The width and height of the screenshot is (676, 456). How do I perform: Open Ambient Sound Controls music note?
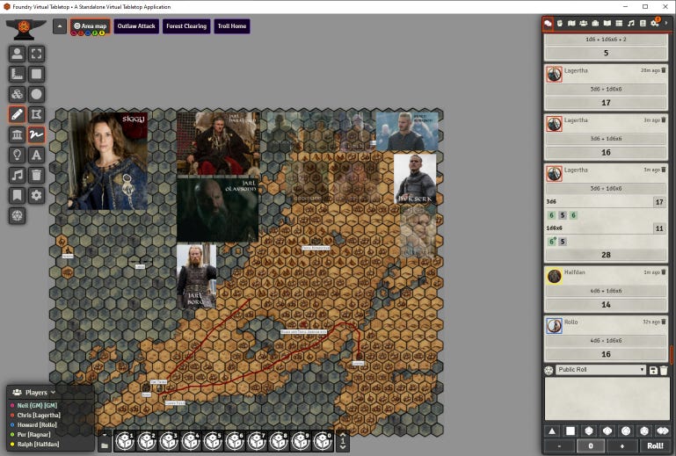tap(17, 175)
